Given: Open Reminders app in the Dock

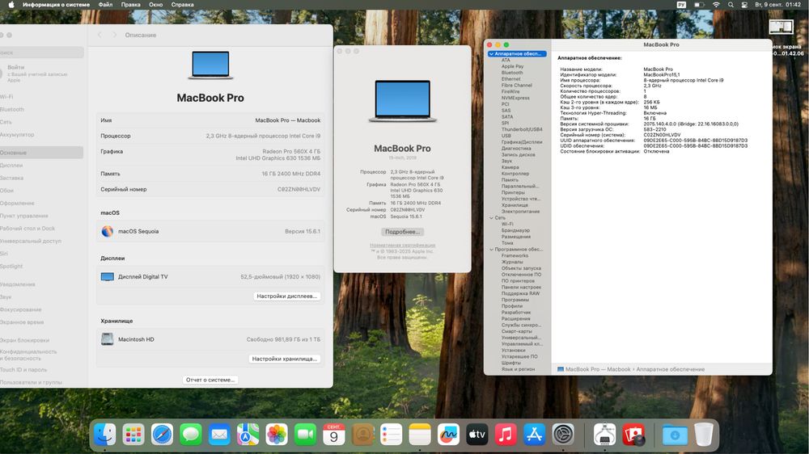Looking at the screenshot, I should coord(391,435).
